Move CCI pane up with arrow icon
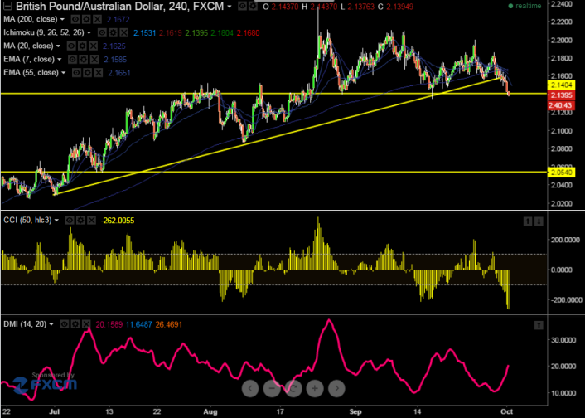This screenshot has height=418, width=585. 528,221
